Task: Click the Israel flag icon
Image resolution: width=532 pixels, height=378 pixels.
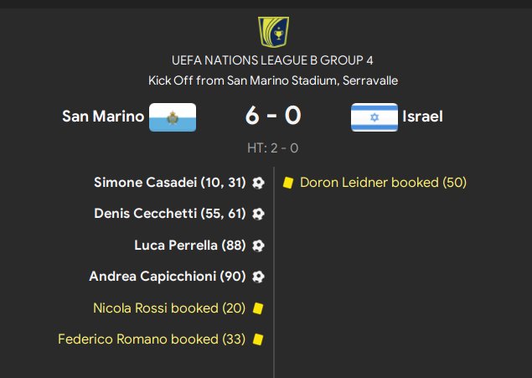Action: [x=374, y=117]
